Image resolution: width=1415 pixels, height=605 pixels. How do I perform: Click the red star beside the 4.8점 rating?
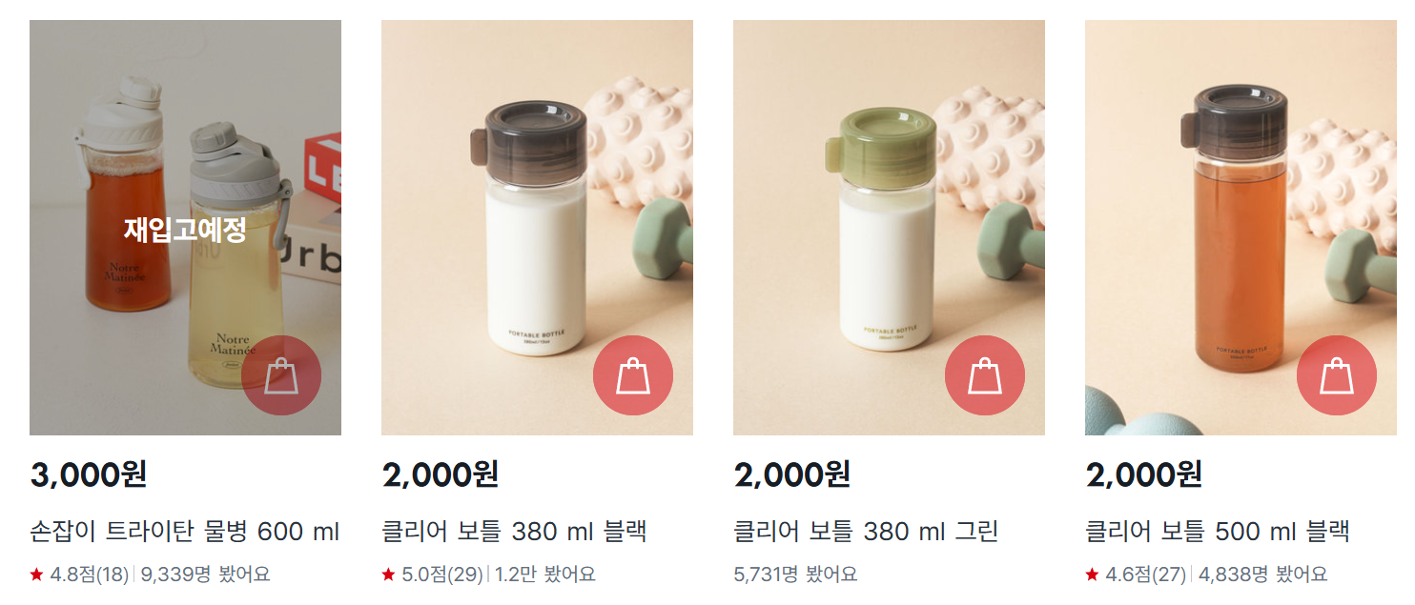[x=37, y=575]
